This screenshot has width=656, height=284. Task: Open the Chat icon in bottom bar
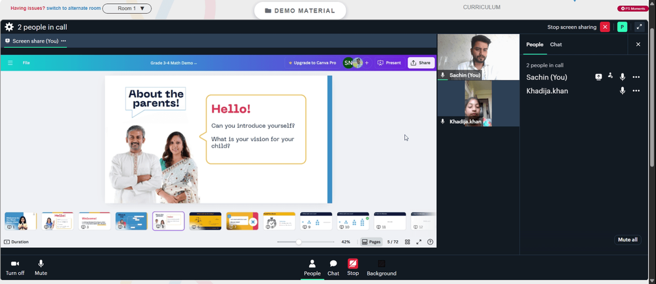click(333, 268)
